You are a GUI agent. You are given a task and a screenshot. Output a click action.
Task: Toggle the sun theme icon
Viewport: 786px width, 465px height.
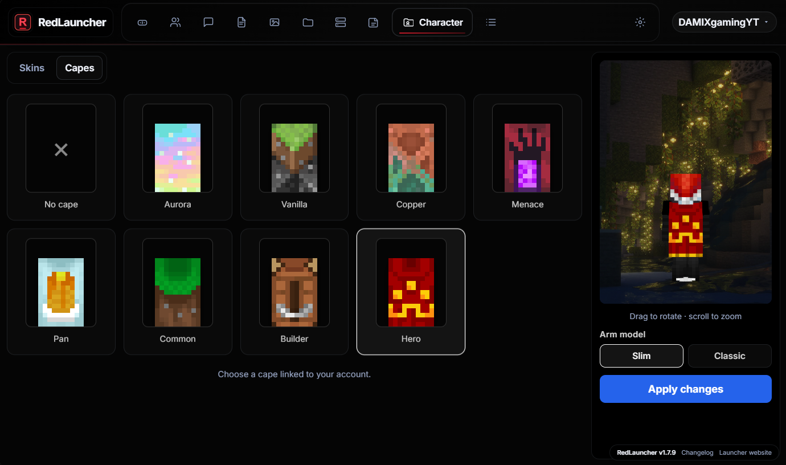640,22
